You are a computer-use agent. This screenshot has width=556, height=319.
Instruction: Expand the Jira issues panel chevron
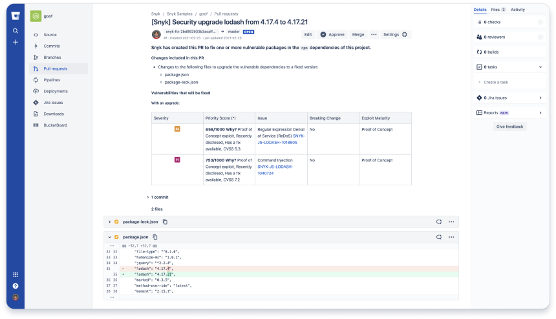click(x=540, y=98)
